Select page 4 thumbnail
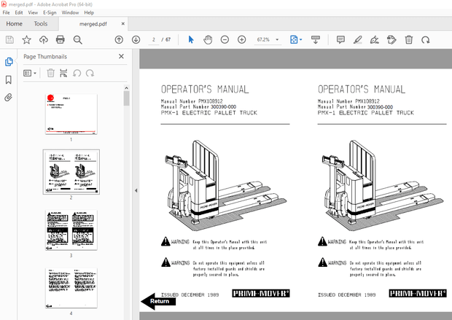 tap(71, 288)
